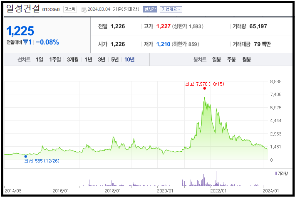Click the current price 1,225

point(20,31)
